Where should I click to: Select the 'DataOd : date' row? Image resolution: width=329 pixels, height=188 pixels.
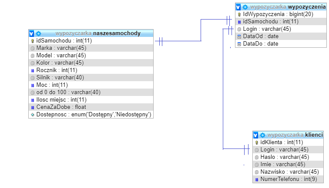[281, 36]
